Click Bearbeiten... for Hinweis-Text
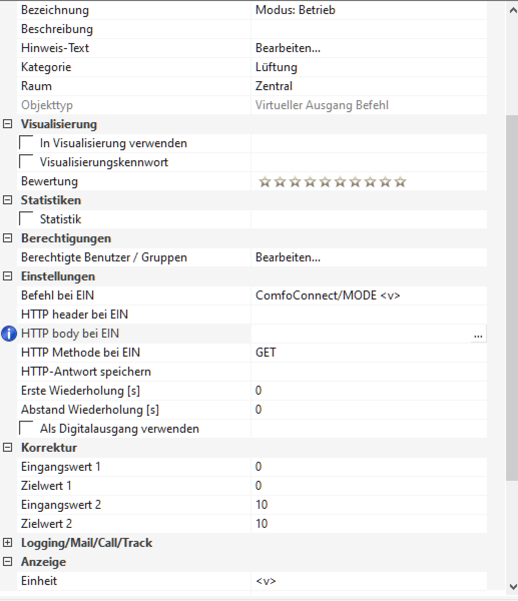 288,48
